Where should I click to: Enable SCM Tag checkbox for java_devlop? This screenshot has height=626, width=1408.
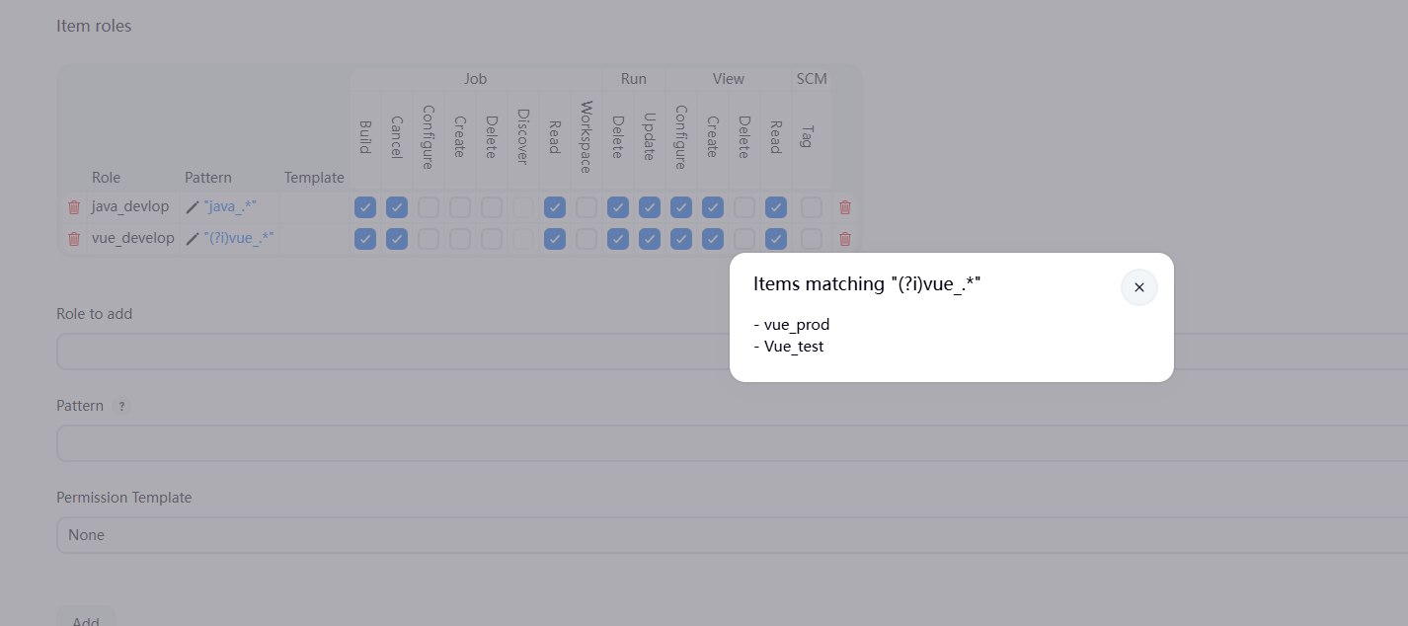812,207
